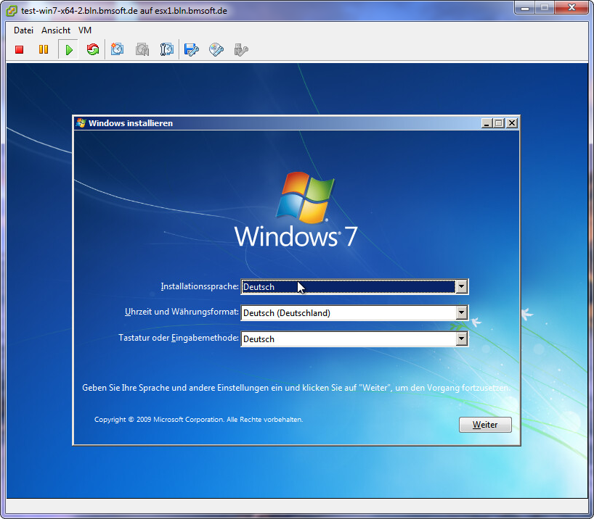Viewport: 594px width, 519px height.
Task: Click the Installationssprache label
Action: coord(200,286)
